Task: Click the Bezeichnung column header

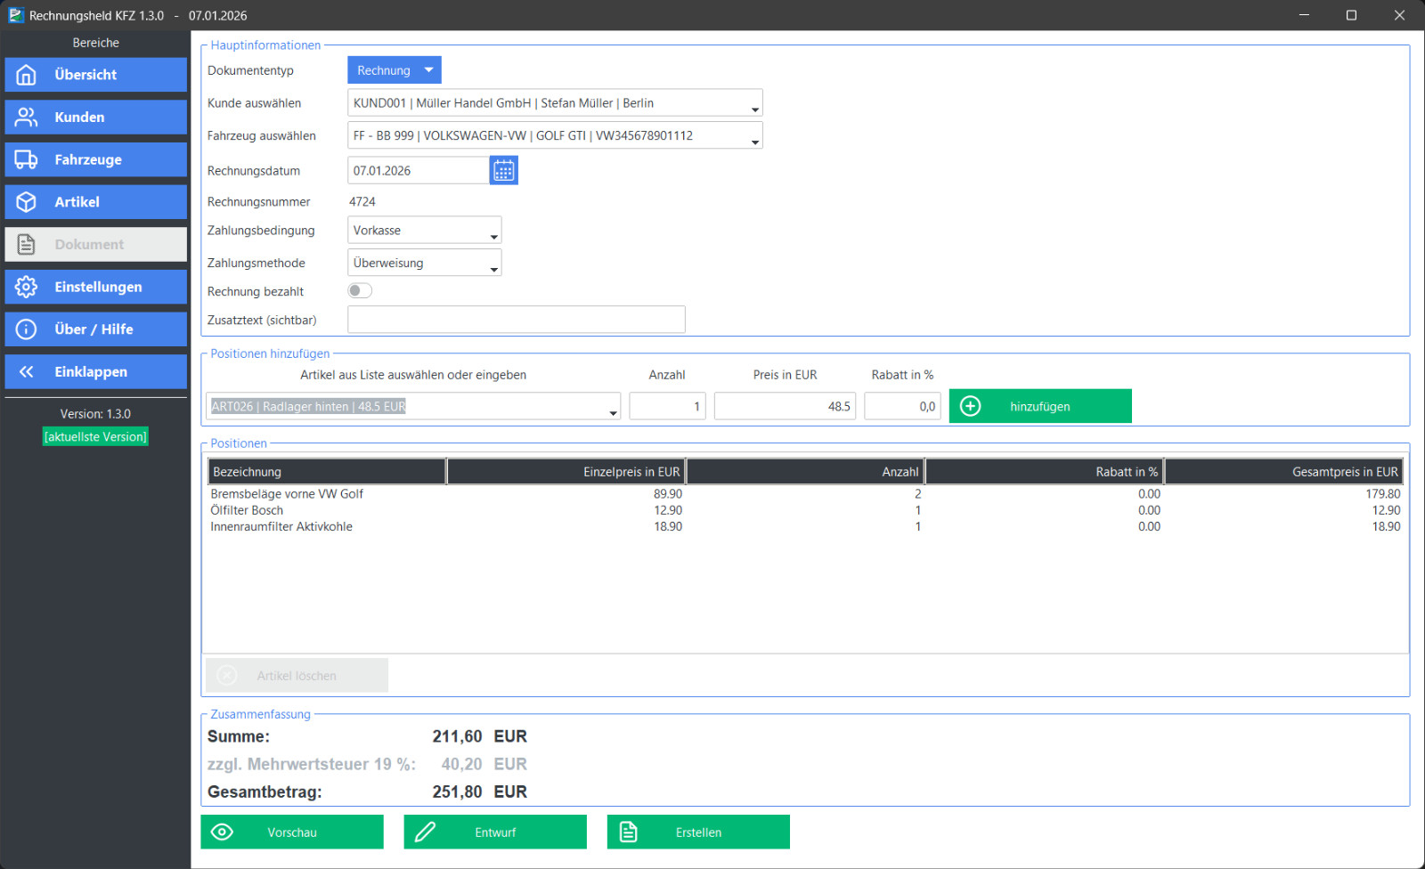Action: tap(327, 472)
